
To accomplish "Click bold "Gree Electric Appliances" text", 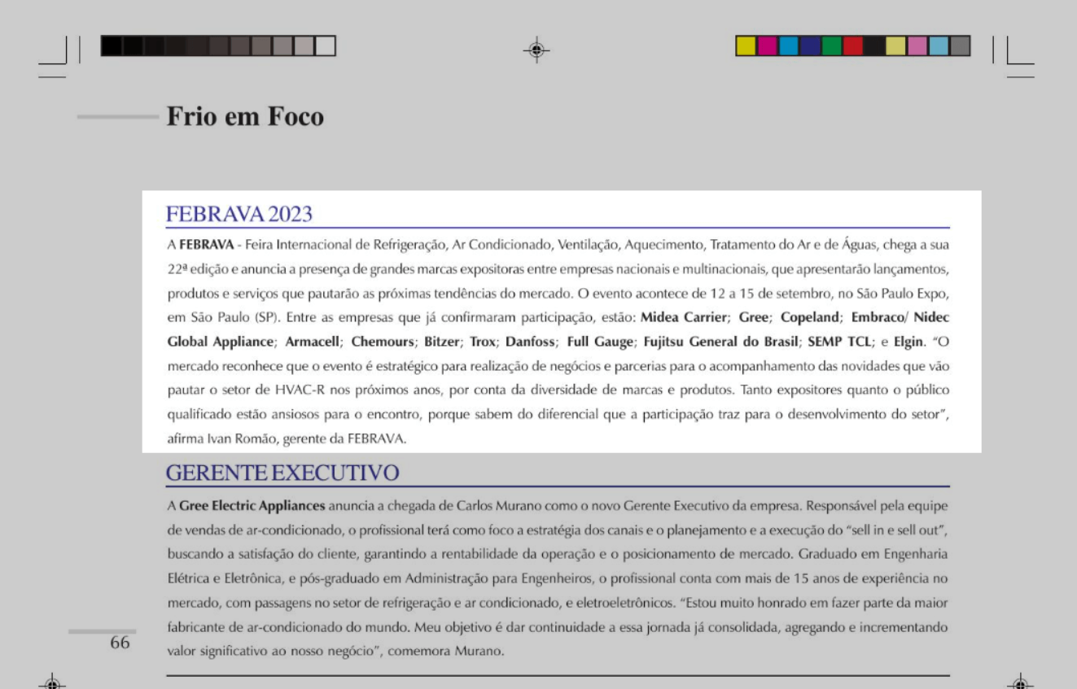I will (252, 506).
